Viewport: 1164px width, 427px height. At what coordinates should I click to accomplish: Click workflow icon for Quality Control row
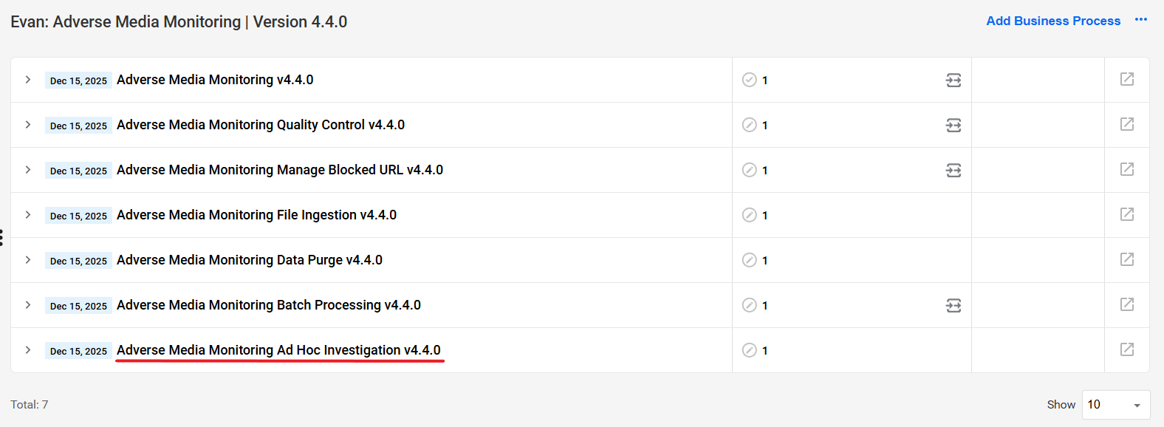(954, 126)
